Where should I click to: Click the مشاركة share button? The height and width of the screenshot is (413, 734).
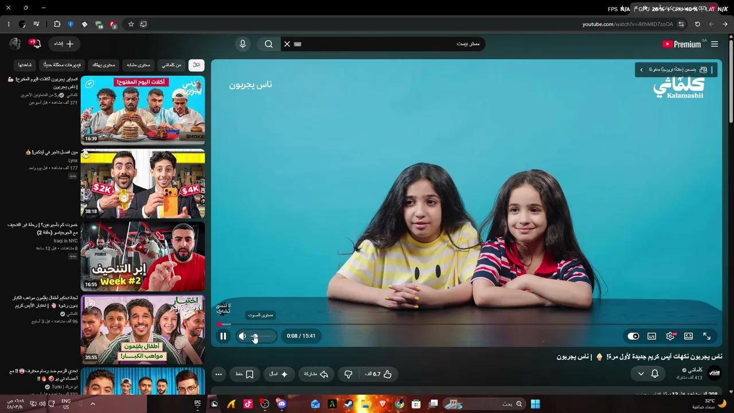(316, 374)
